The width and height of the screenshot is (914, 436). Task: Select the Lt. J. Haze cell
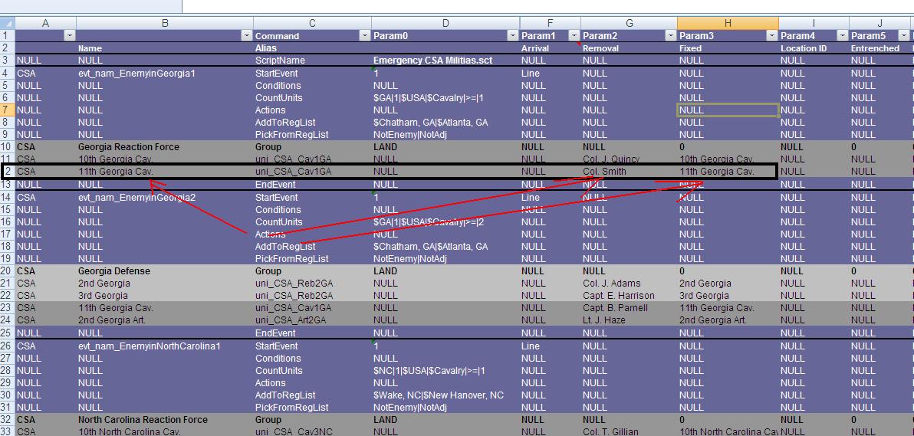[x=603, y=320]
